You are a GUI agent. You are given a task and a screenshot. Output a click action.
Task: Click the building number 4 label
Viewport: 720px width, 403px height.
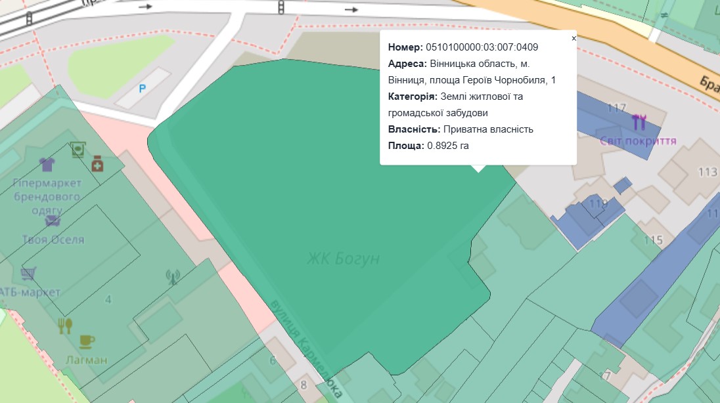108,300
